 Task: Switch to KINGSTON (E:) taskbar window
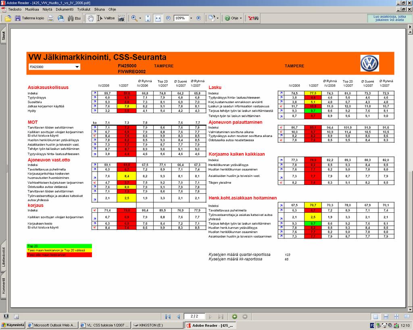(x=158, y=325)
